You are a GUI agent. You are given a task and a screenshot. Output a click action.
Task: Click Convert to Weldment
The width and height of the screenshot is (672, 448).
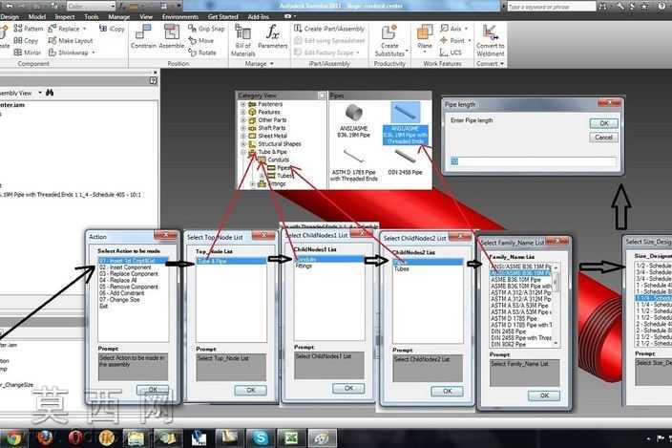click(x=491, y=40)
